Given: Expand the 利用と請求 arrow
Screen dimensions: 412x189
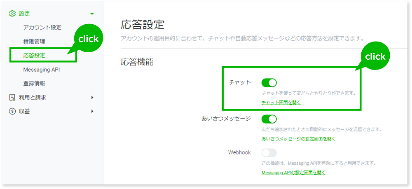Looking at the screenshot, I should tap(92, 98).
